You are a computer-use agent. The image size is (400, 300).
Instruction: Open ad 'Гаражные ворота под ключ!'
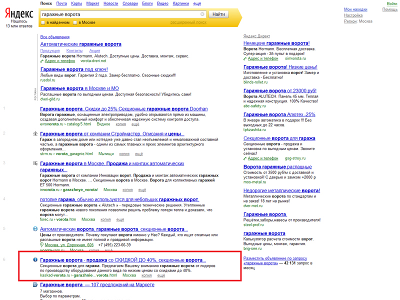click(74, 69)
